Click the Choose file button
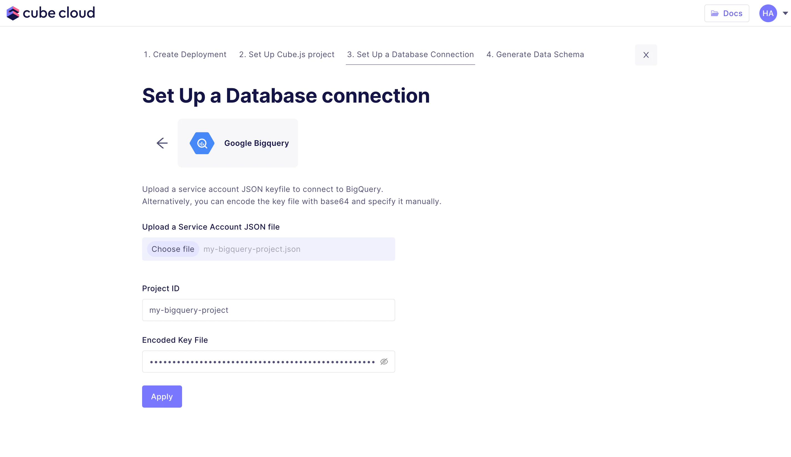 pos(173,249)
